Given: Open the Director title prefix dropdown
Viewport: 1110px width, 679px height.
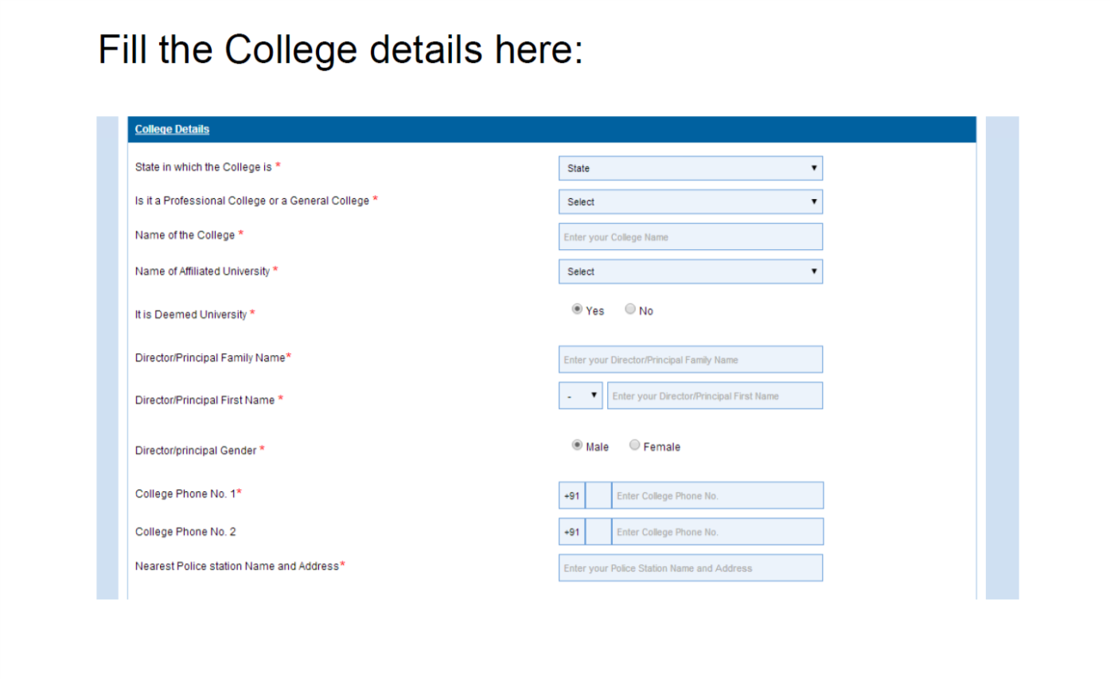Looking at the screenshot, I should coord(582,396).
